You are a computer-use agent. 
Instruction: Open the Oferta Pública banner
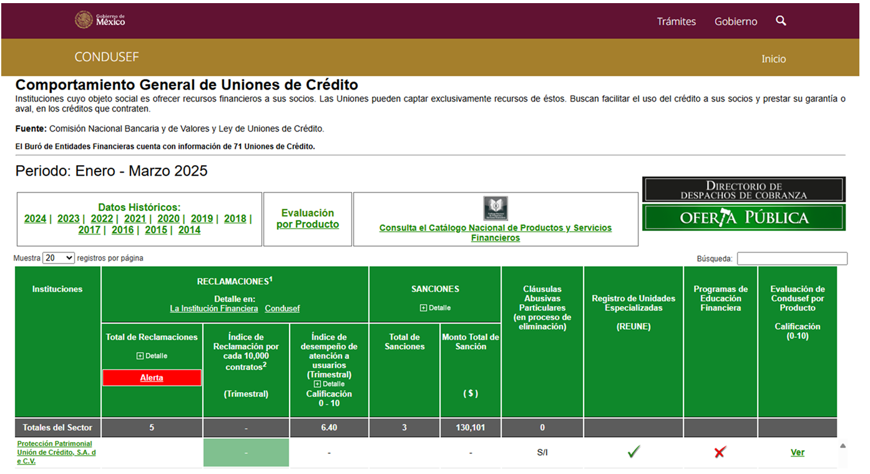tap(744, 218)
